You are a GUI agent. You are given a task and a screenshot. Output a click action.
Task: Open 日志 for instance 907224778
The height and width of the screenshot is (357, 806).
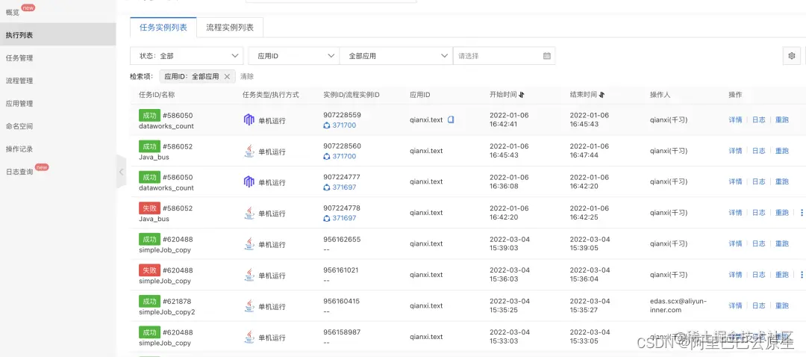(x=759, y=212)
